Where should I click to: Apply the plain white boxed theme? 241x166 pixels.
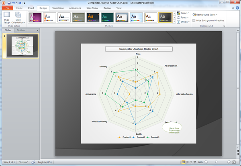[x=64, y=18]
